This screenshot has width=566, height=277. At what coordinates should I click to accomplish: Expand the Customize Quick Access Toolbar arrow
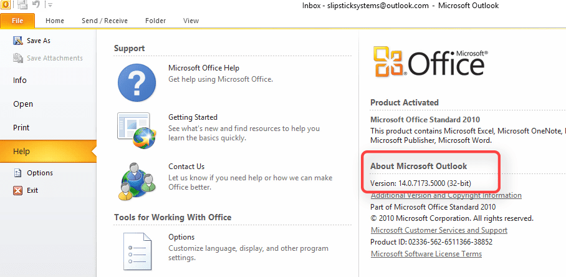click(50, 5)
